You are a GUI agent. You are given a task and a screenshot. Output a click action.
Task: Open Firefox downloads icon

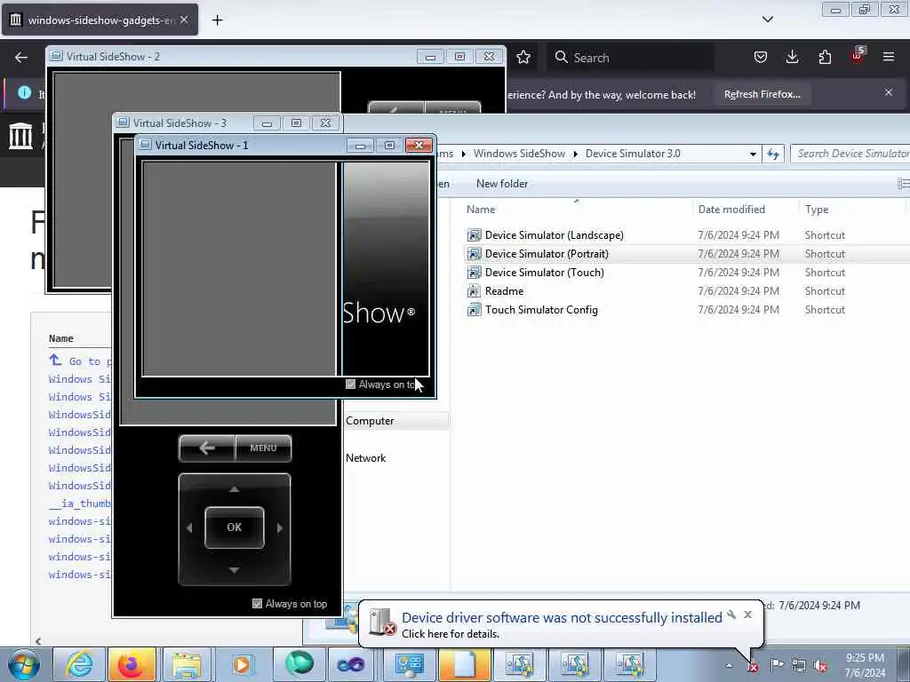(792, 57)
